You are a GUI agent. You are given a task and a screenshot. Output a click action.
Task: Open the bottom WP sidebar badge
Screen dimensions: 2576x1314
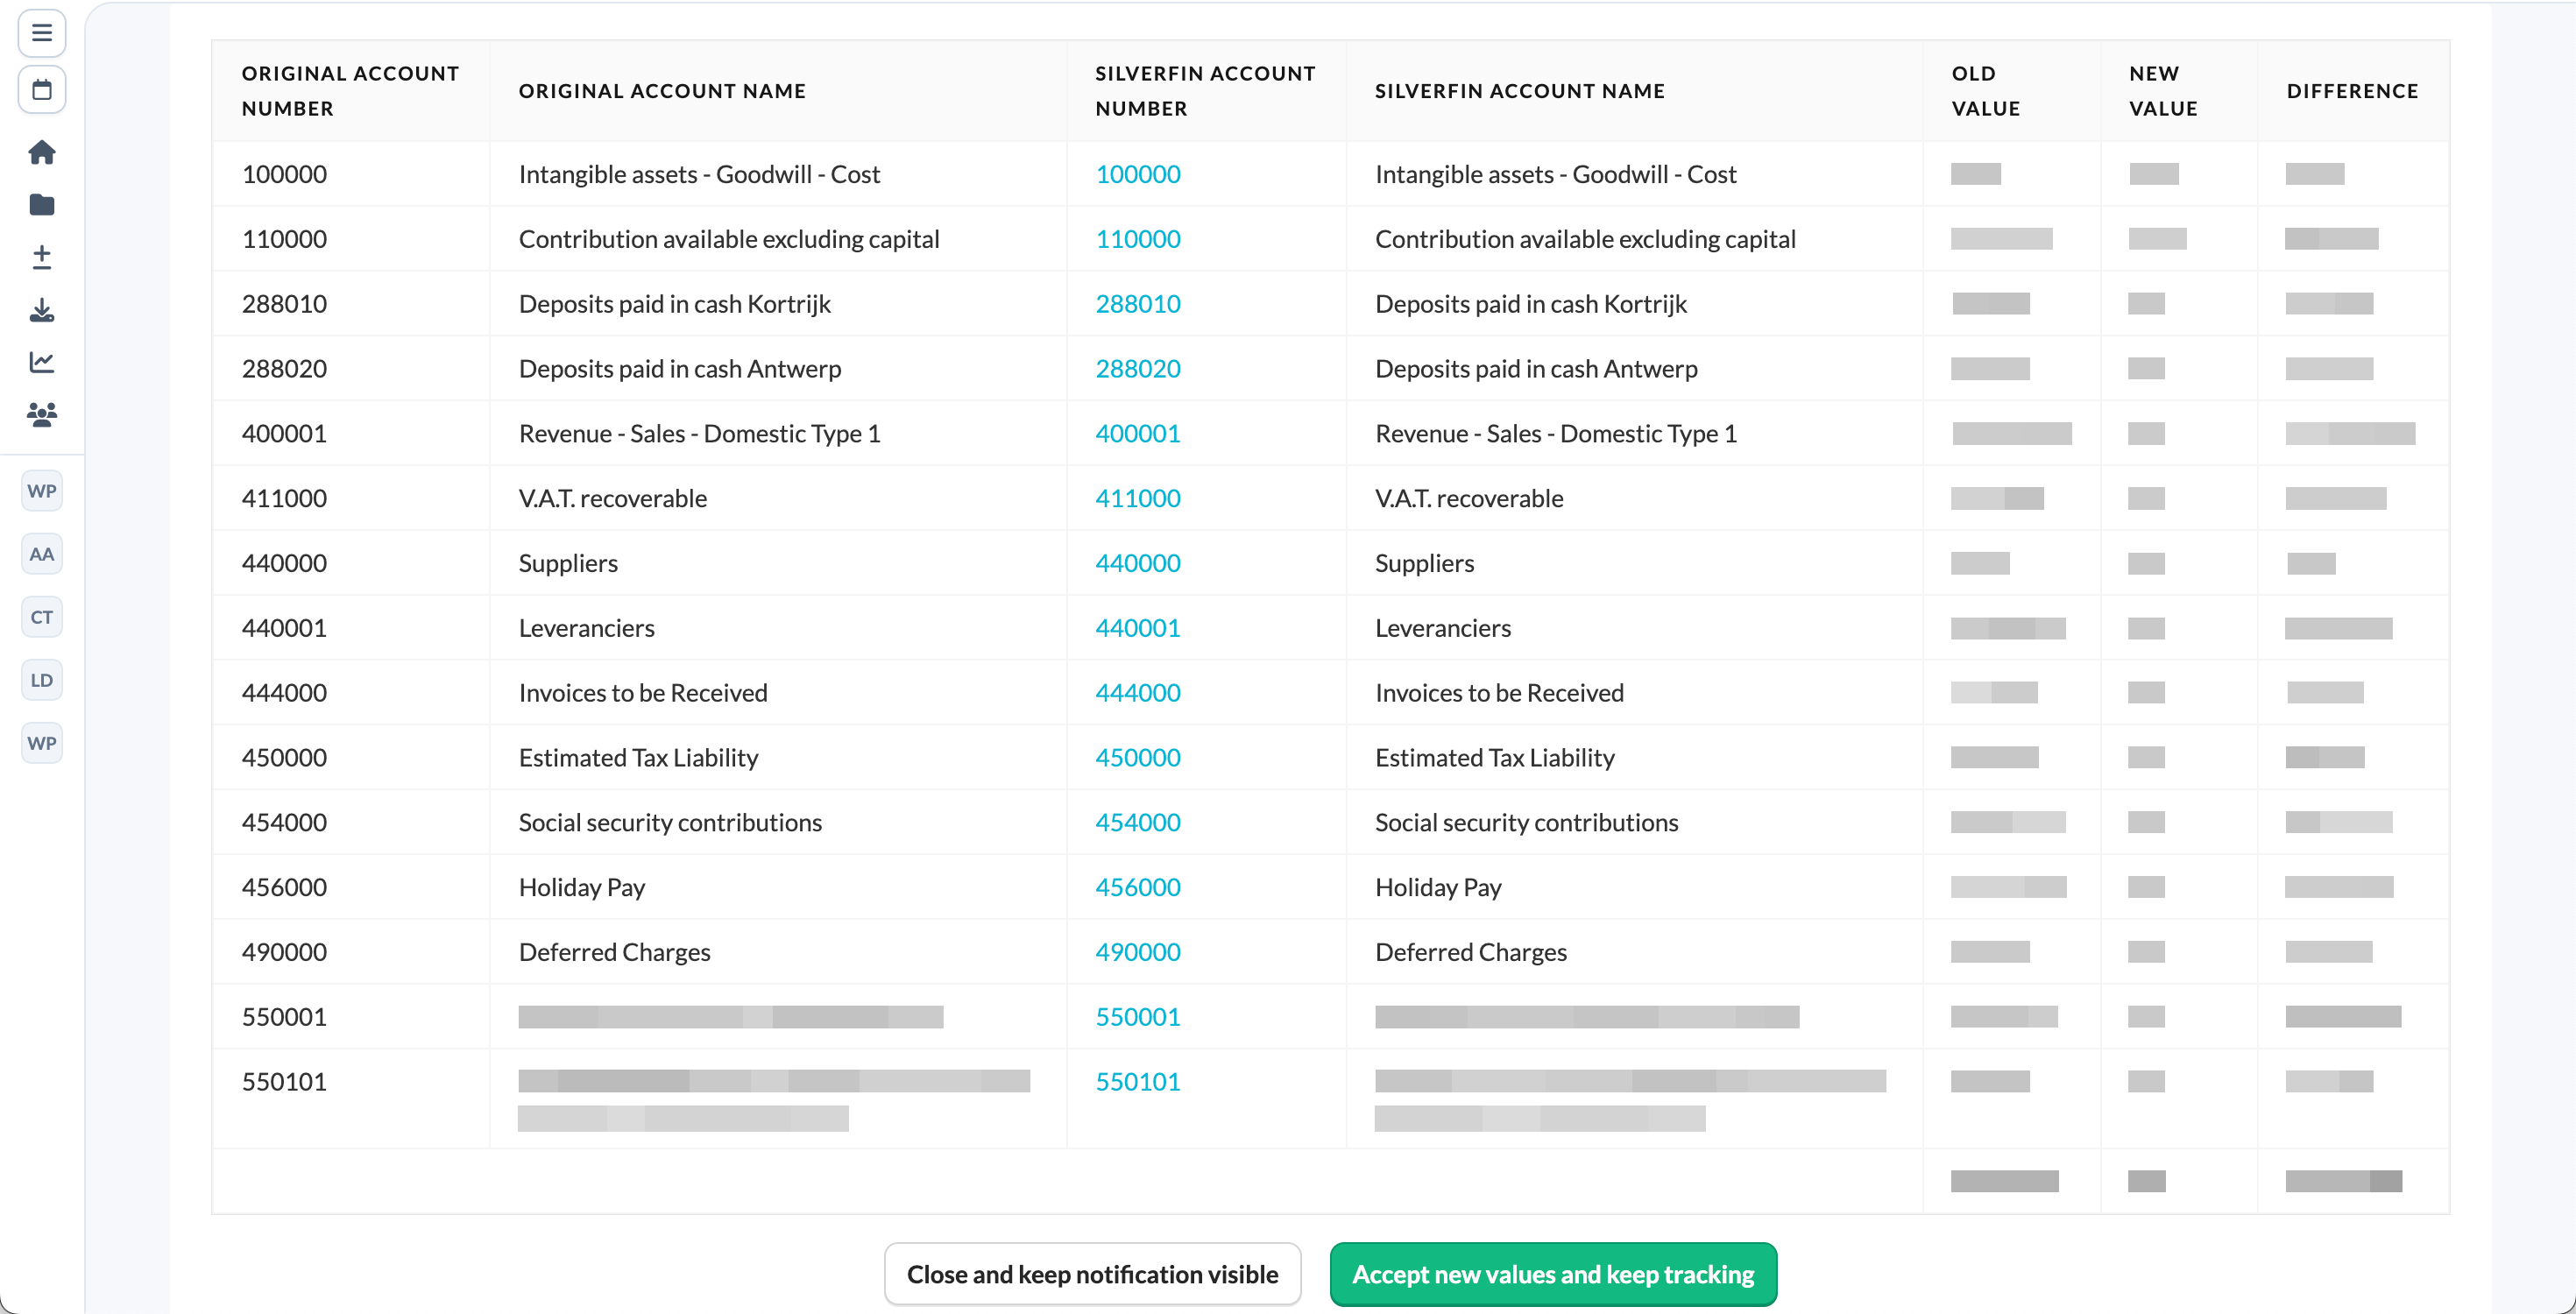42,743
